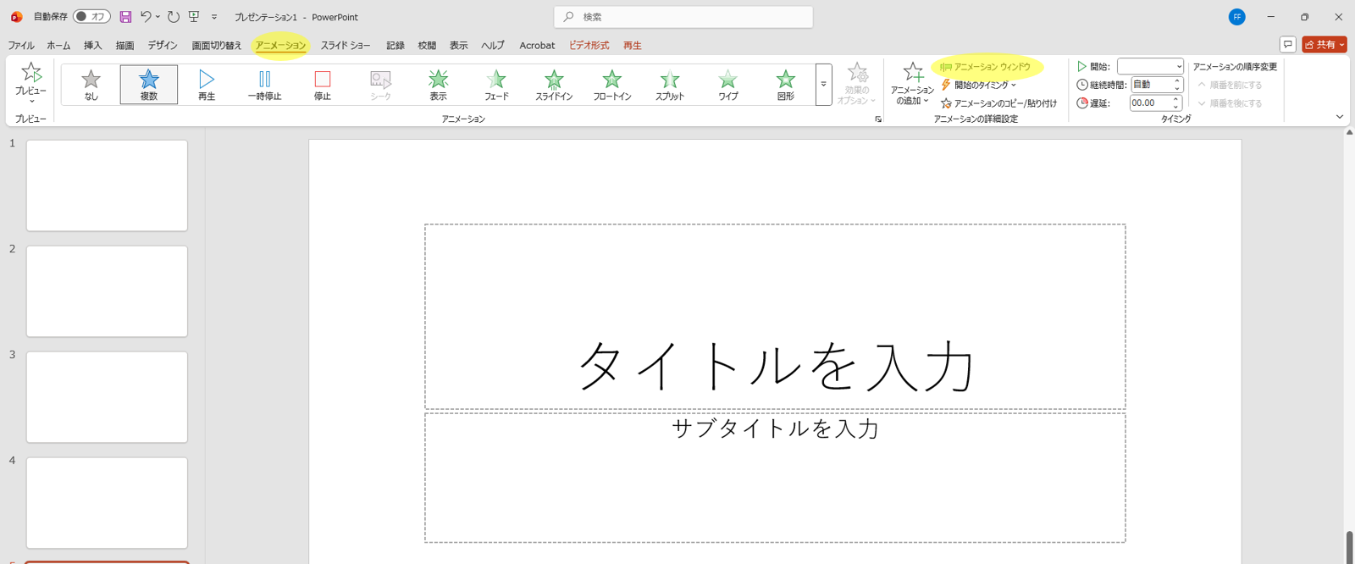
Task: Switch to the Insert (挿入) tab
Action: click(x=92, y=46)
